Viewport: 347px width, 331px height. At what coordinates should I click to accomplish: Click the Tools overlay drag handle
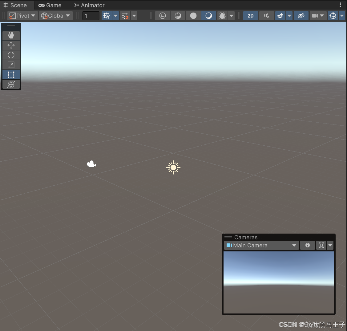pos(11,26)
